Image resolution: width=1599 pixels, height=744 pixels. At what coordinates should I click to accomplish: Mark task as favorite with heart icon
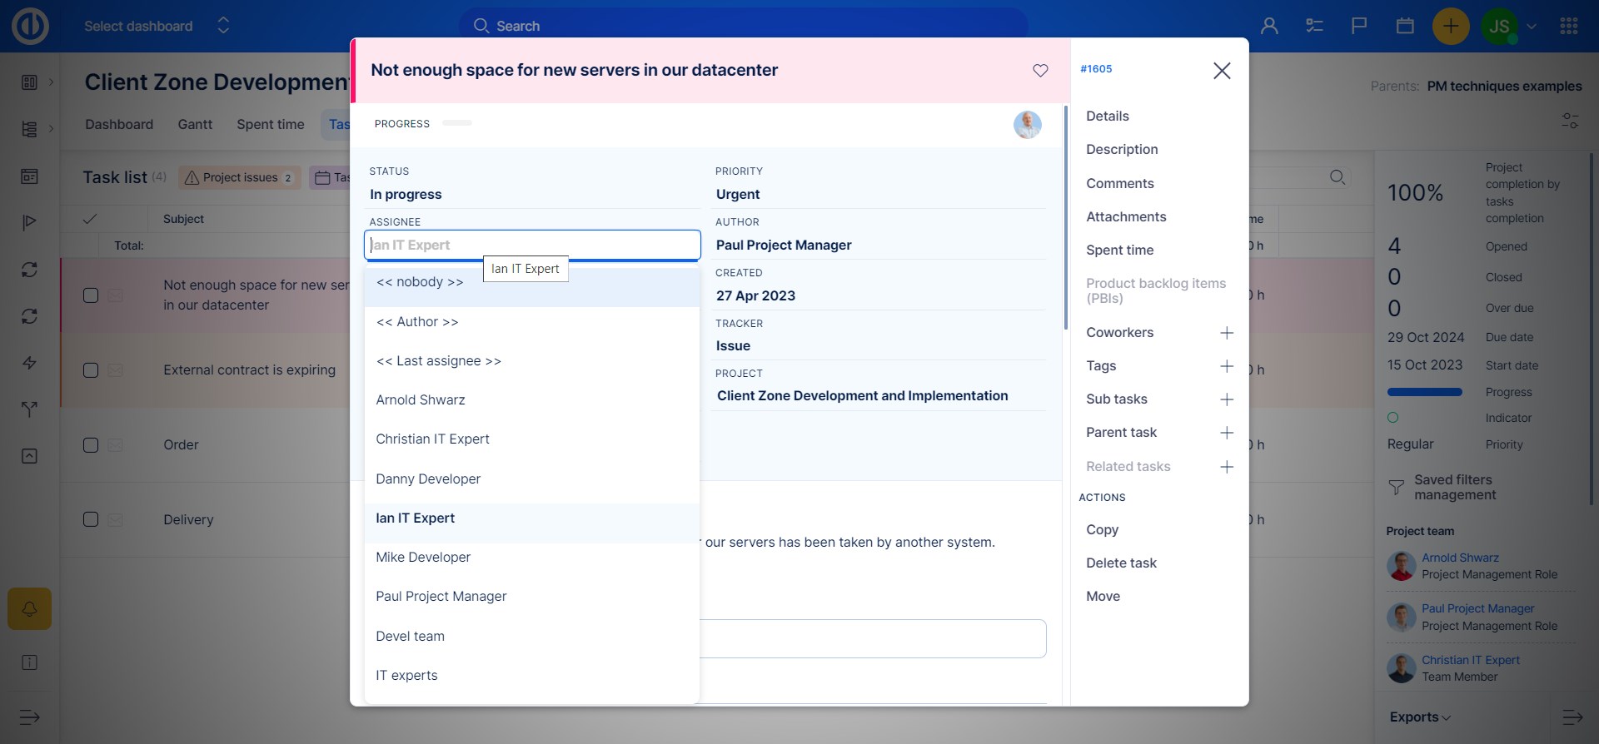click(1040, 71)
